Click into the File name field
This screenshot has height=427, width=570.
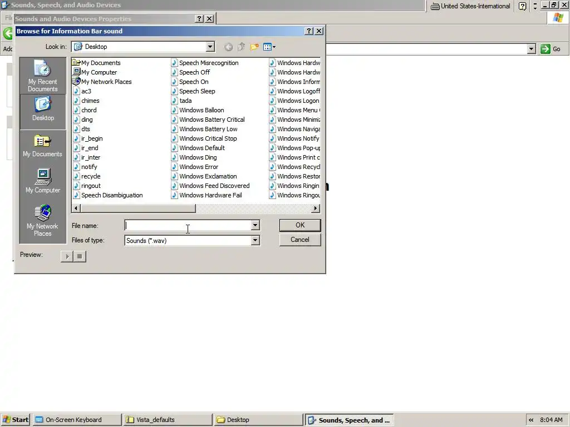coord(188,226)
